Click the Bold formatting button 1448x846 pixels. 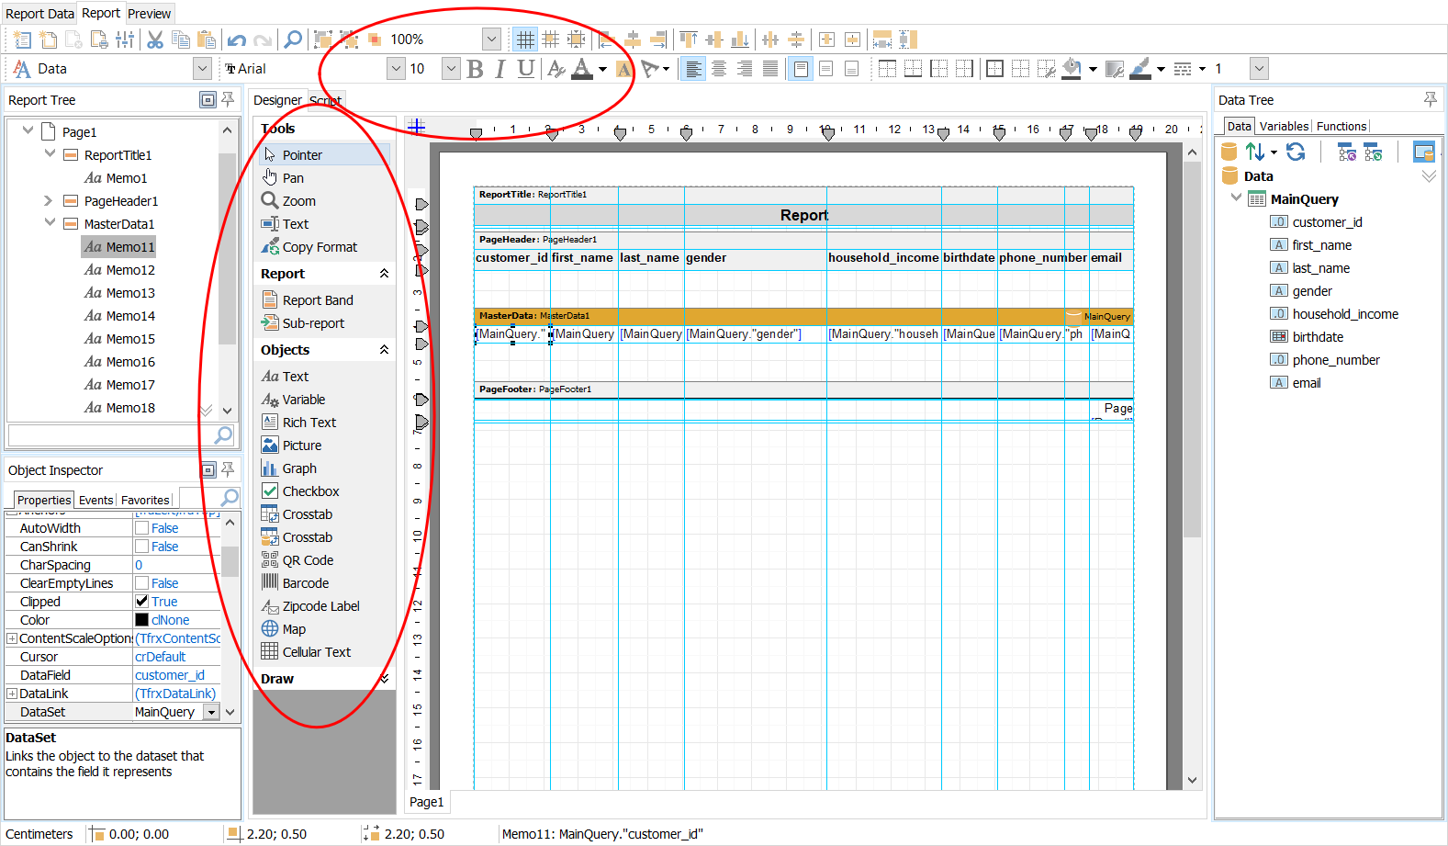tap(475, 69)
